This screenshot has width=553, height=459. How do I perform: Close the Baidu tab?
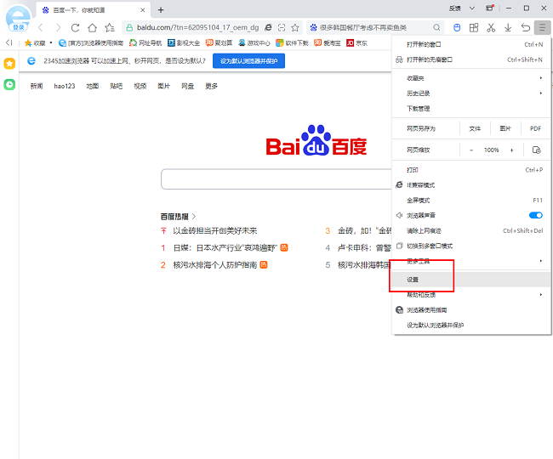click(x=142, y=10)
